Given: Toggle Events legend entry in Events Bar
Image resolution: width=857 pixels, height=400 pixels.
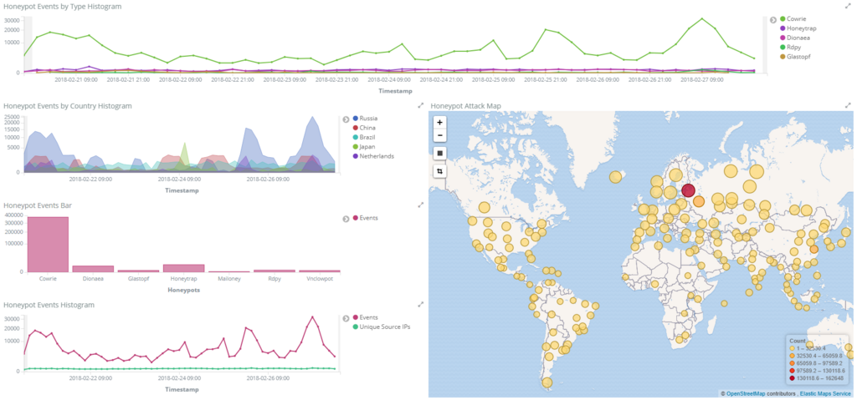Looking at the screenshot, I should [365, 218].
